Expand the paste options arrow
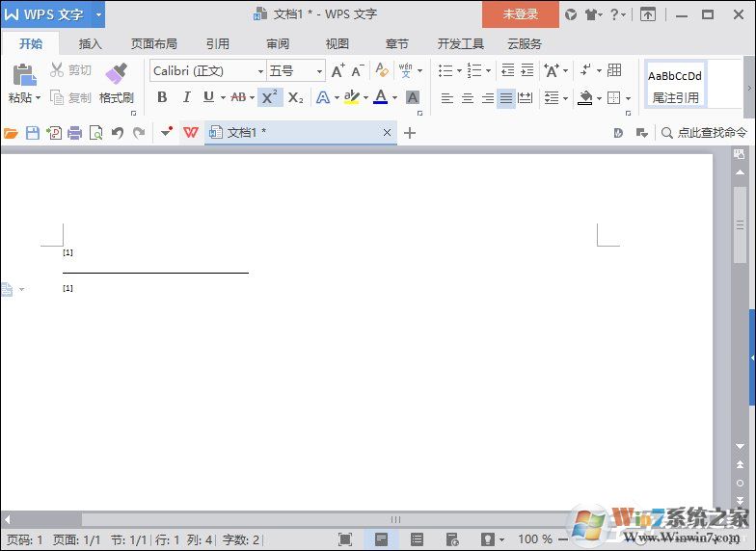 39,98
